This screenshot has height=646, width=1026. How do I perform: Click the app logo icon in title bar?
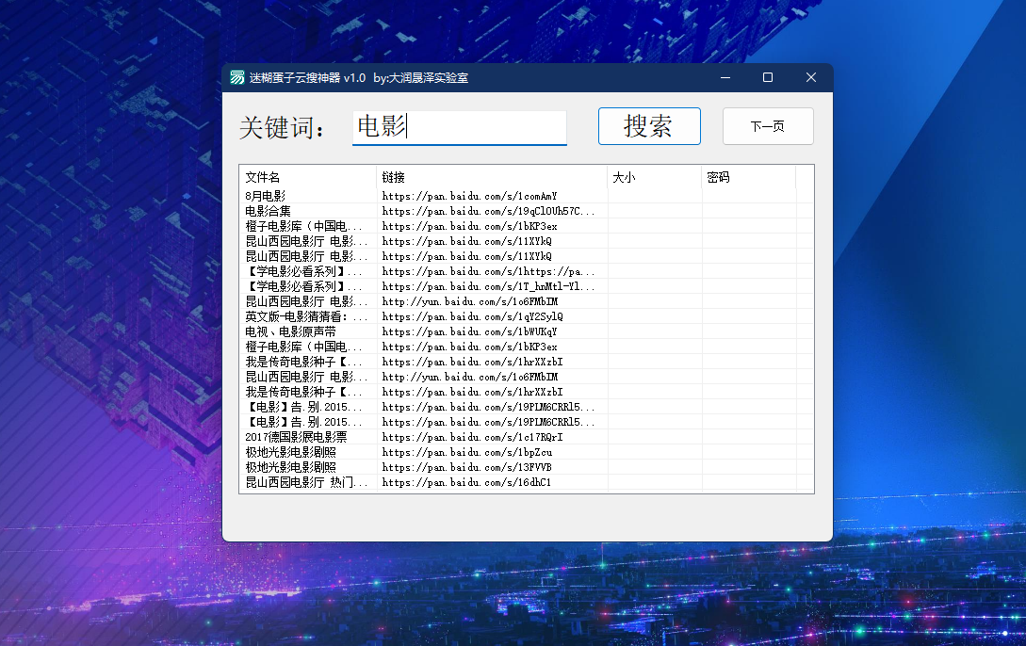point(237,77)
